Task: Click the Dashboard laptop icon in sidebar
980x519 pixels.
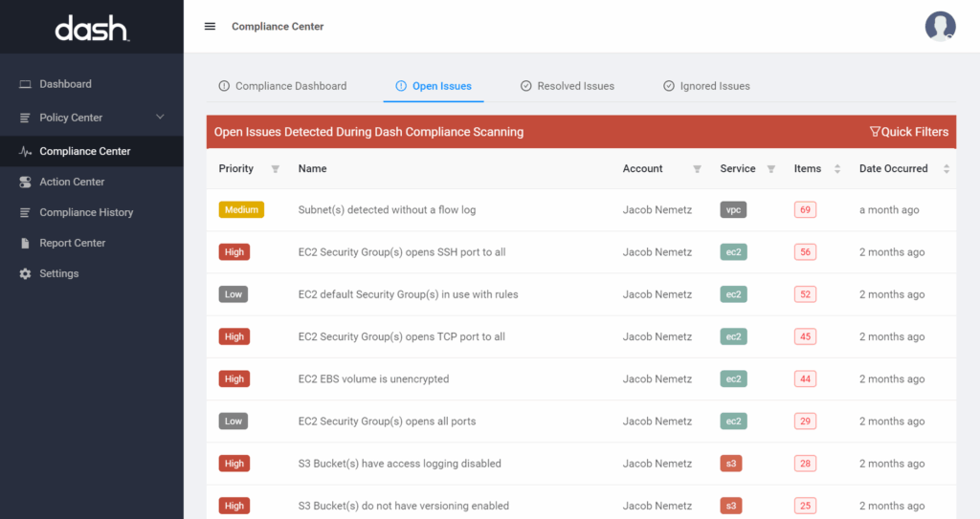Action: (x=26, y=84)
